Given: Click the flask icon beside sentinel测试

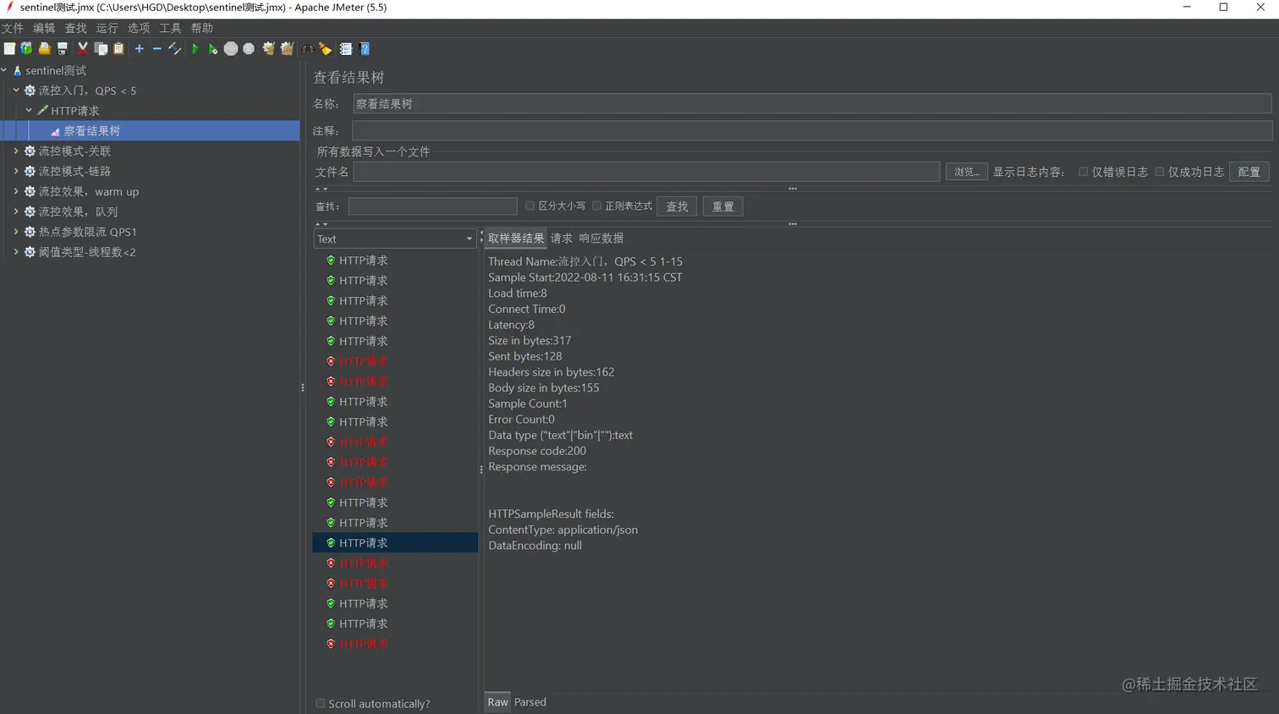Looking at the screenshot, I should 17,71.
